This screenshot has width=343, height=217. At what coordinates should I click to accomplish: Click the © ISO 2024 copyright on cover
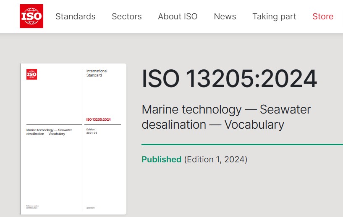(x=91, y=208)
